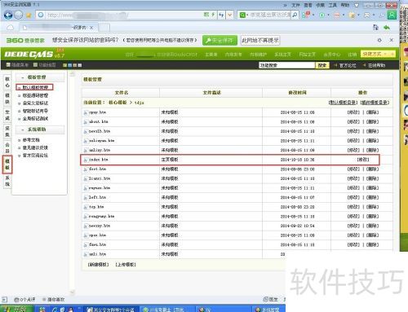
Task: Open the address bar dropdown arrow
Action: (230, 15)
